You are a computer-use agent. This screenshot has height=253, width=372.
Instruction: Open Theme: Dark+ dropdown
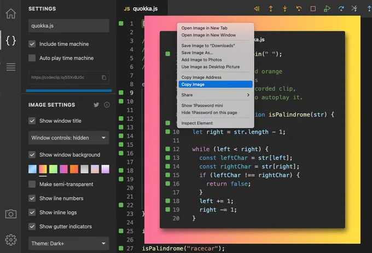69,244
